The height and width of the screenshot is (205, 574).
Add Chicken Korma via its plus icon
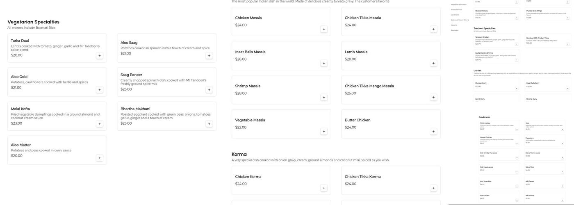pyautogui.click(x=324, y=188)
